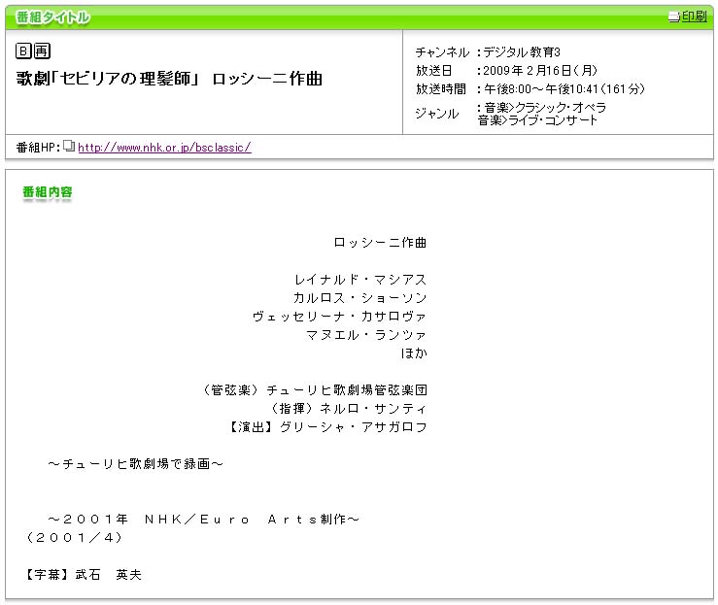The height and width of the screenshot is (605, 718).
Task: Click the 放送日 label
Action: tap(433, 71)
